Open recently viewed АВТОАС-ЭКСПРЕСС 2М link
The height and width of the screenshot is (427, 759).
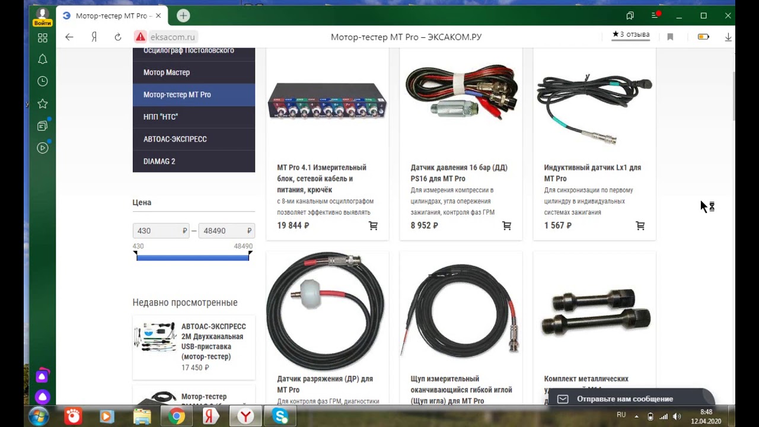click(x=213, y=342)
